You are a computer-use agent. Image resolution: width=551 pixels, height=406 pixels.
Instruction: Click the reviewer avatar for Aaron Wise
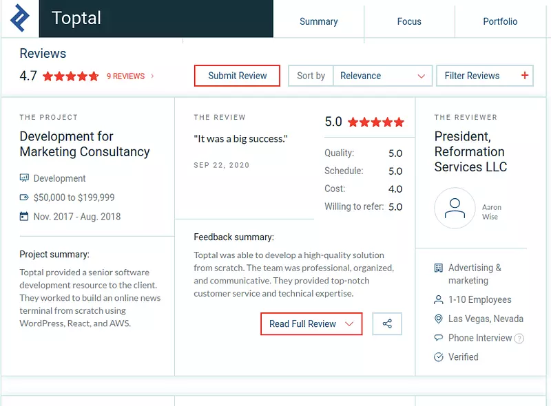pyautogui.click(x=455, y=209)
